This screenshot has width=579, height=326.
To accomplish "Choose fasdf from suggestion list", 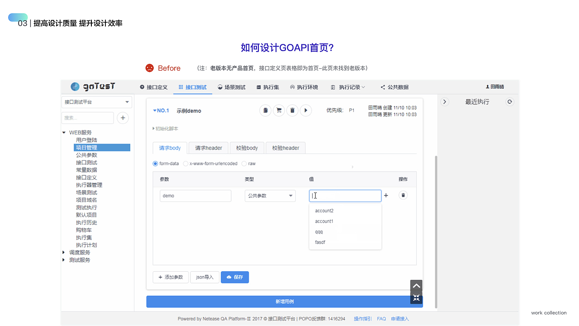I will (345, 242).
